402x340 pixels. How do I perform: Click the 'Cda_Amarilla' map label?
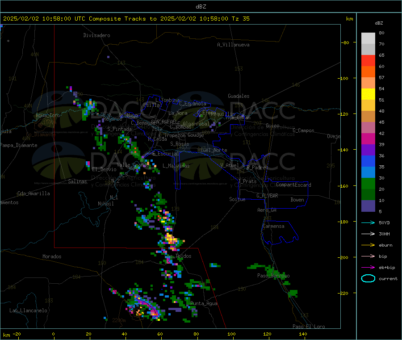pyautogui.click(x=33, y=193)
